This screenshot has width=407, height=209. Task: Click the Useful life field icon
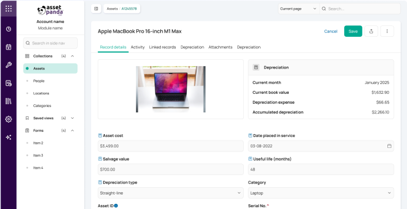(x=250, y=159)
